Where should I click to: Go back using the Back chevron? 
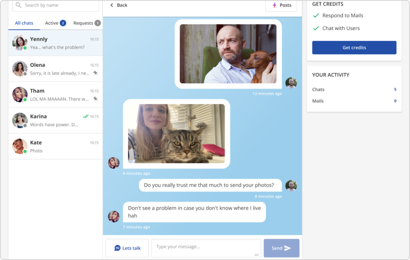point(112,5)
